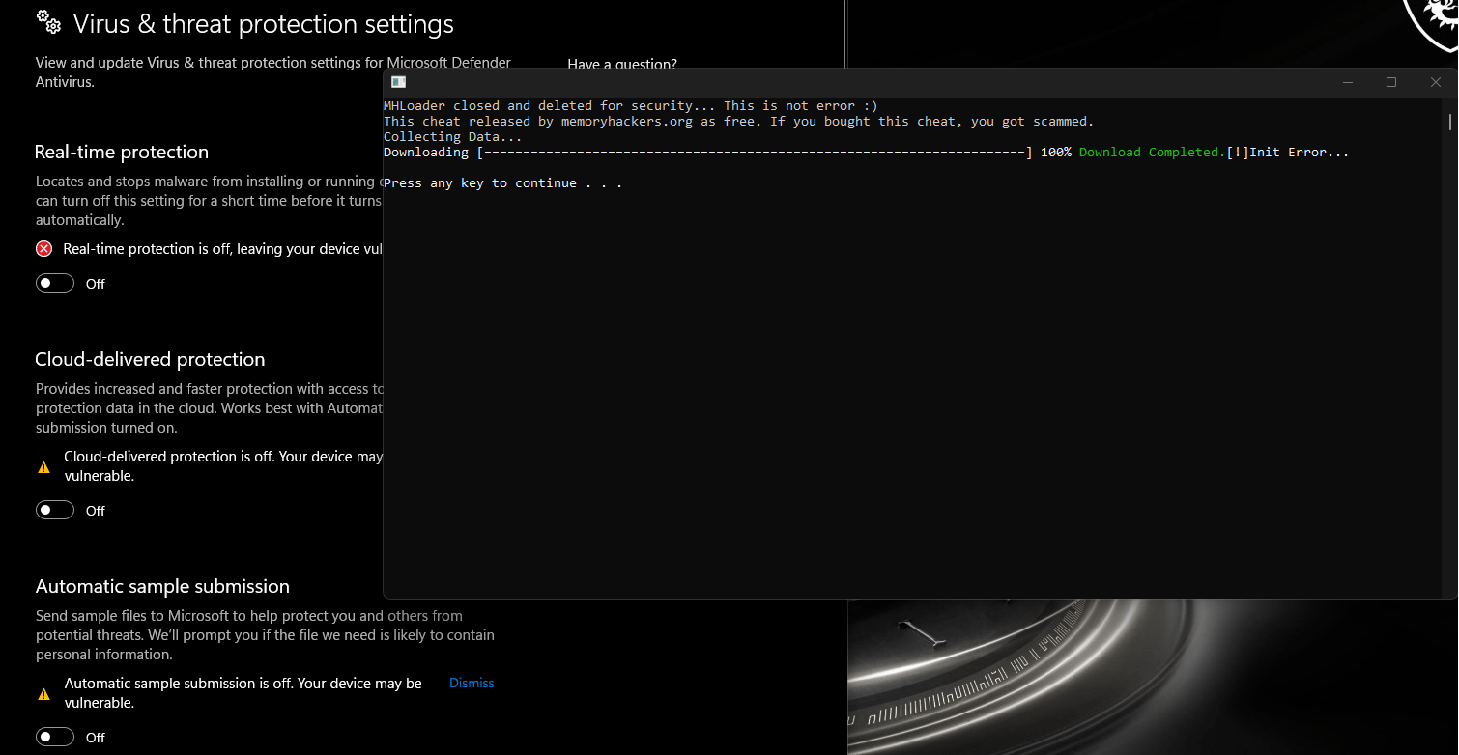Click the 'MHLoader closed and deleted' console line

coord(631,105)
